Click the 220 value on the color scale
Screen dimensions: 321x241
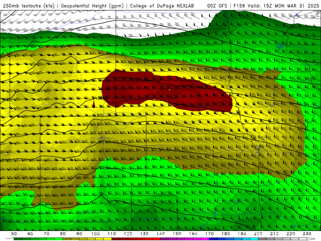pos(291,234)
